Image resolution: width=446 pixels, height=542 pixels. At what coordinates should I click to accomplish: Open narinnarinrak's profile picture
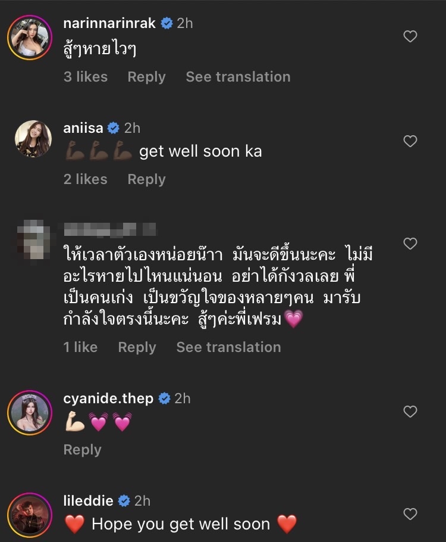(x=29, y=38)
